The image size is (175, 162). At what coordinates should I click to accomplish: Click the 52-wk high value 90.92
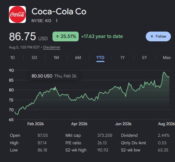pos(103,150)
